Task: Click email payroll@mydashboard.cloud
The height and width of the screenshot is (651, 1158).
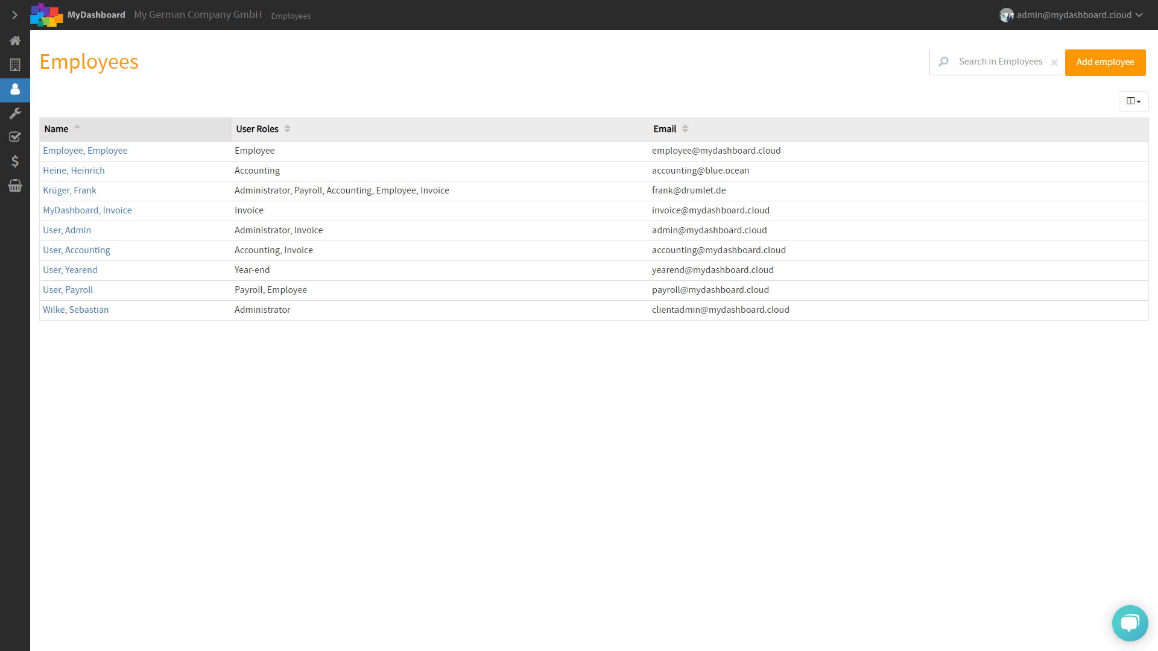Action: 710,290
